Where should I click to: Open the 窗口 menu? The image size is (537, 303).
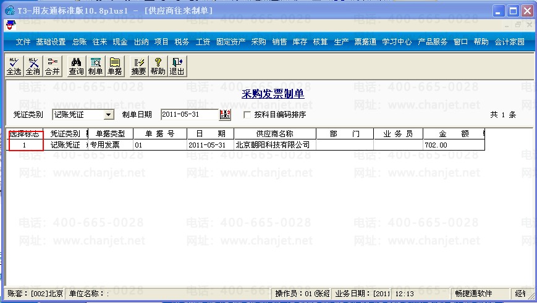coord(460,42)
